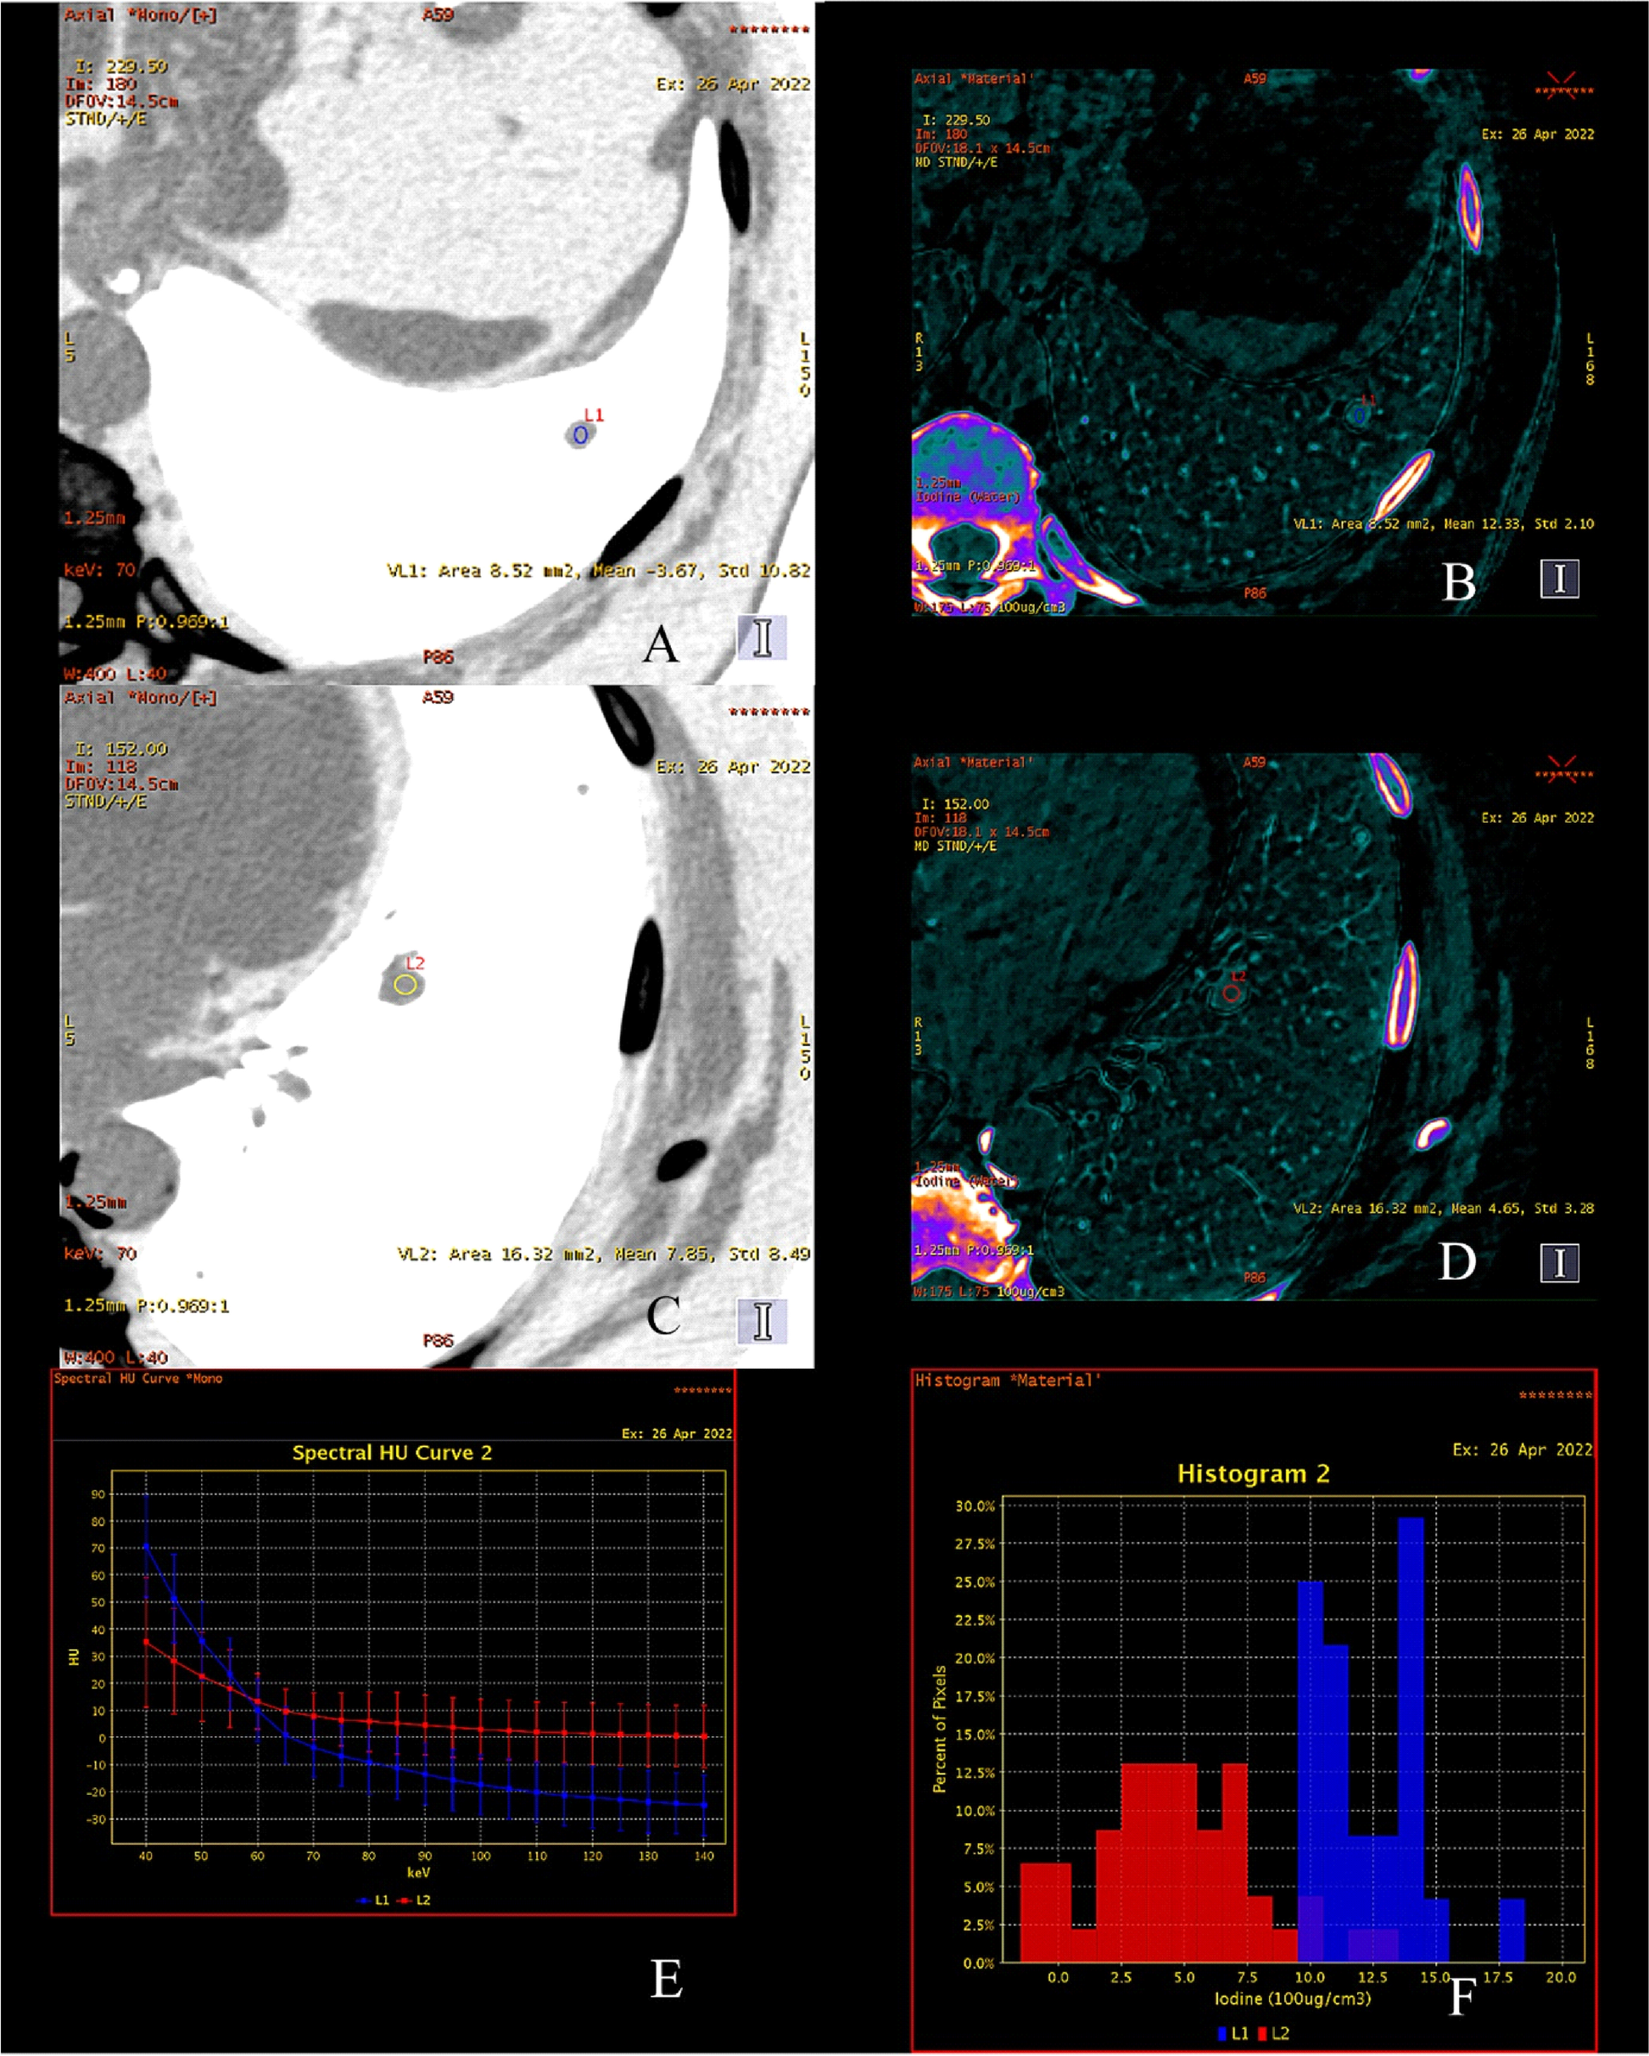Click 'keV: 70' label in Im 118 Mono view
This screenshot has height=2056, width=1649.
click(x=100, y=1253)
